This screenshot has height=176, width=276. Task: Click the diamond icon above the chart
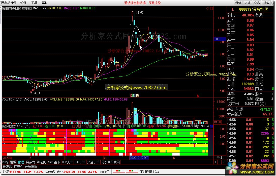coord(208,9)
